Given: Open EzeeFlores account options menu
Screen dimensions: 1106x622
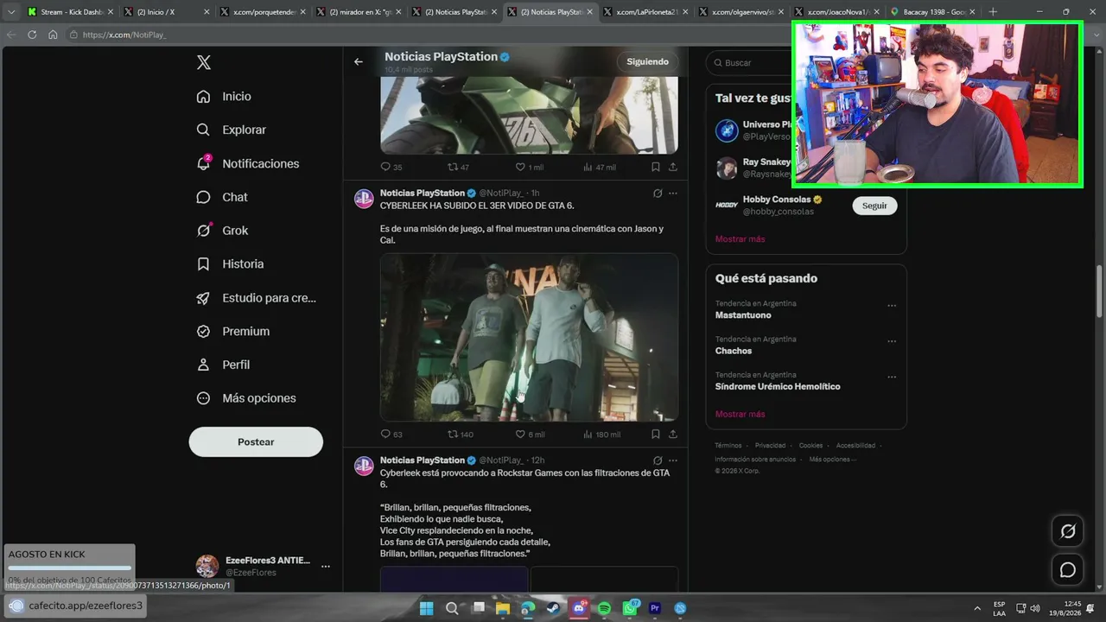Looking at the screenshot, I should [x=326, y=567].
